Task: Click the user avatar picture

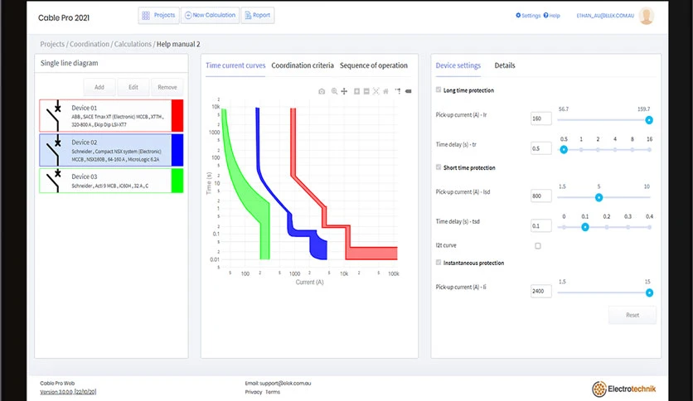Action: (x=646, y=16)
